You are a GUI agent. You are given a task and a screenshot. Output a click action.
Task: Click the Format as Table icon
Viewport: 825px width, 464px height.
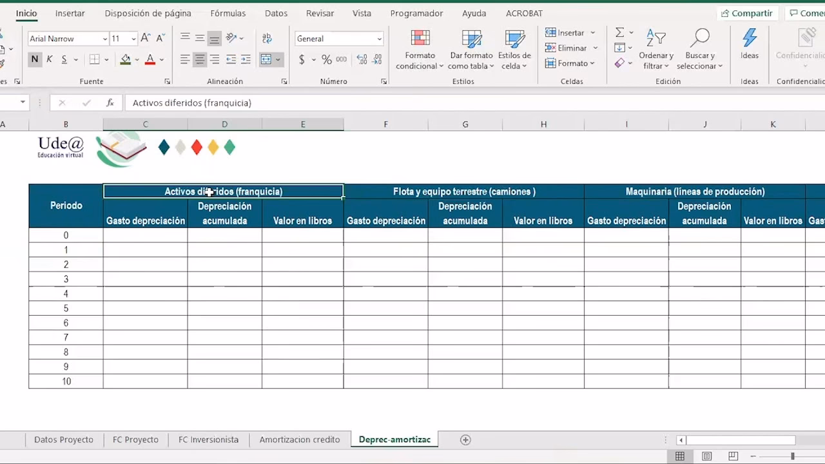click(471, 39)
